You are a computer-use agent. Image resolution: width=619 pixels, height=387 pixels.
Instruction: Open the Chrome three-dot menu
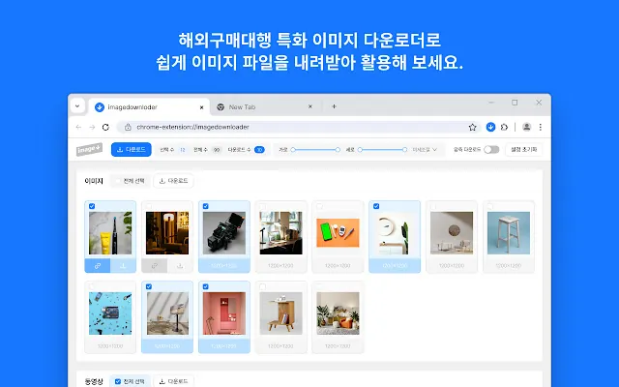pos(541,127)
